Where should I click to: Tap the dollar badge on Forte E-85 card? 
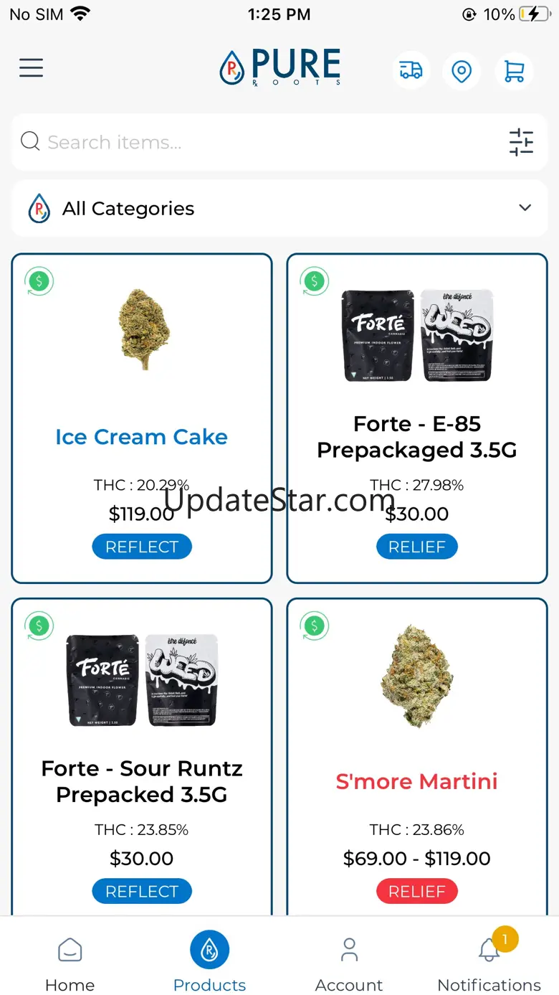314,280
